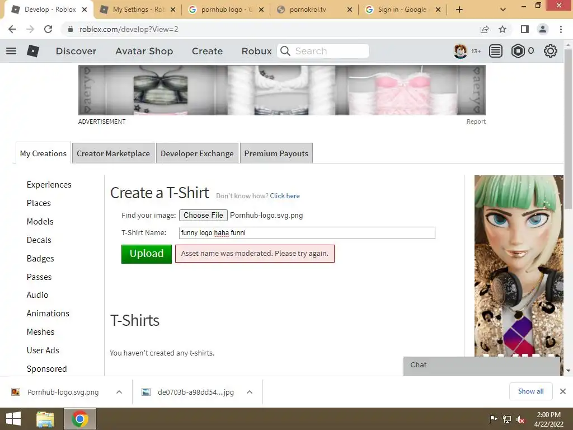
Task: Click Discover in the top navigation
Action: pos(76,51)
